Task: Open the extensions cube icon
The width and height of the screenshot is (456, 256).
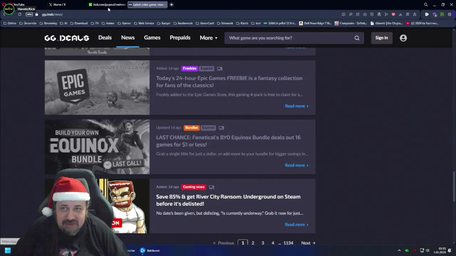Action: pyautogui.click(x=450, y=14)
